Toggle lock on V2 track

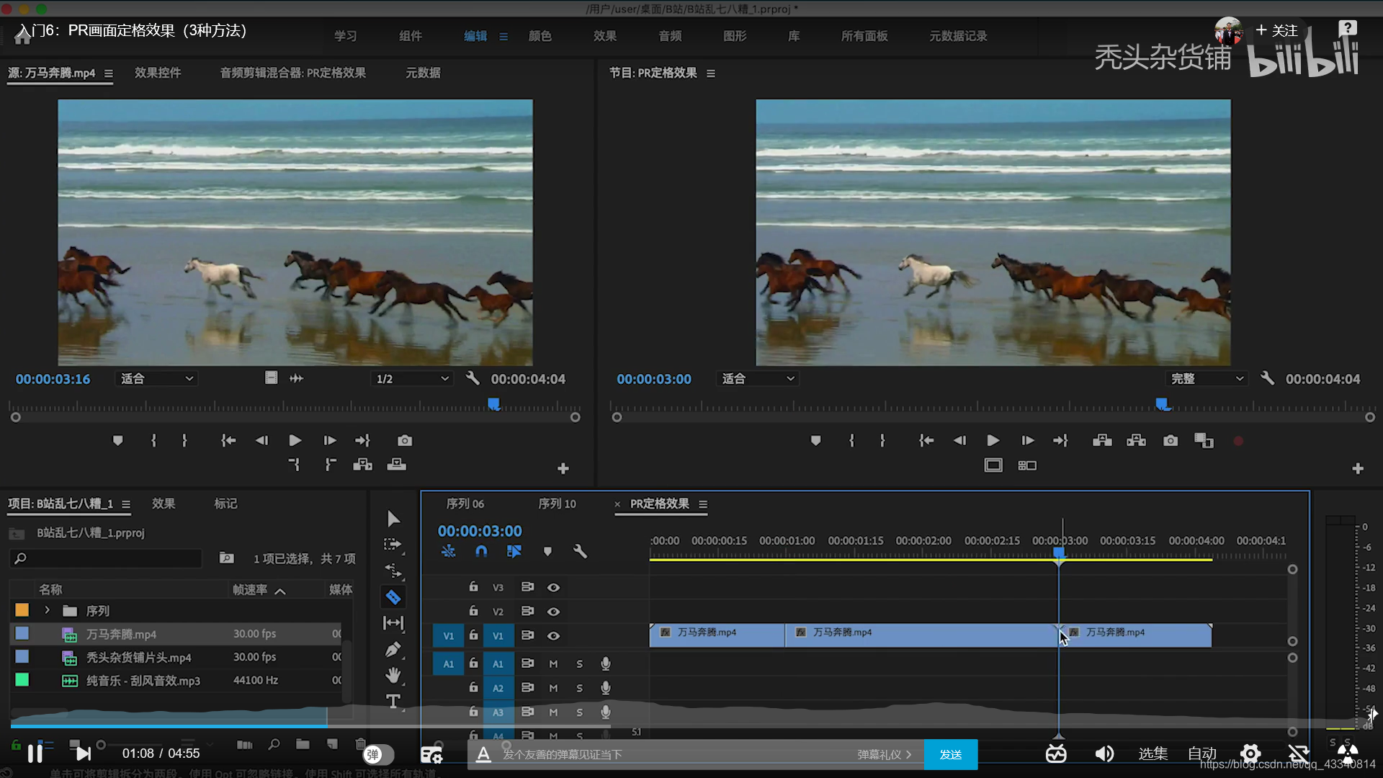tap(473, 611)
